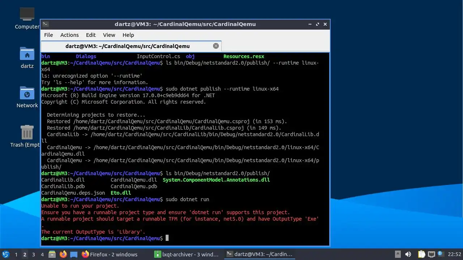Maximize the terminal window
The width and height of the screenshot is (463, 260).
[x=318, y=24]
